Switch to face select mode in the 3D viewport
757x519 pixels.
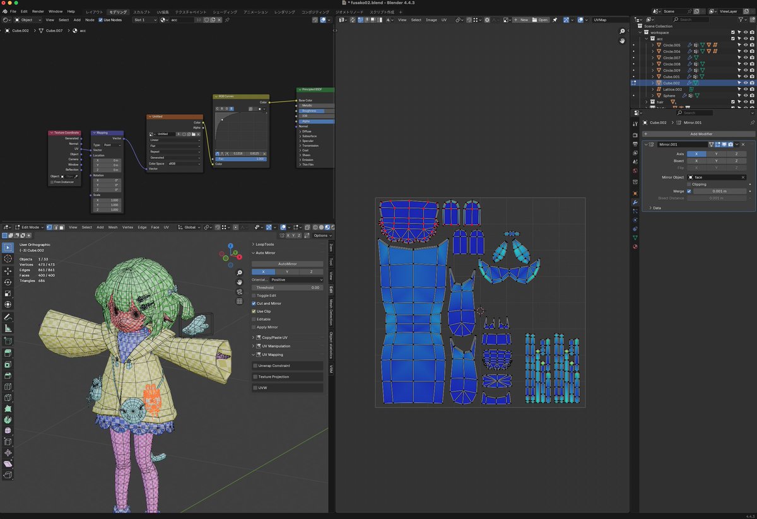click(x=61, y=227)
